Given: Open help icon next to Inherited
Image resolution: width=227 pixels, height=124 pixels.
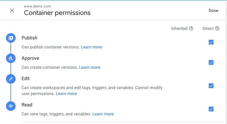Looking at the screenshot, I should pos(191,29).
